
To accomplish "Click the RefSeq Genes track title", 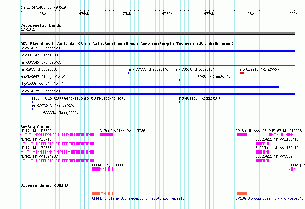I will (x=35, y=127).
